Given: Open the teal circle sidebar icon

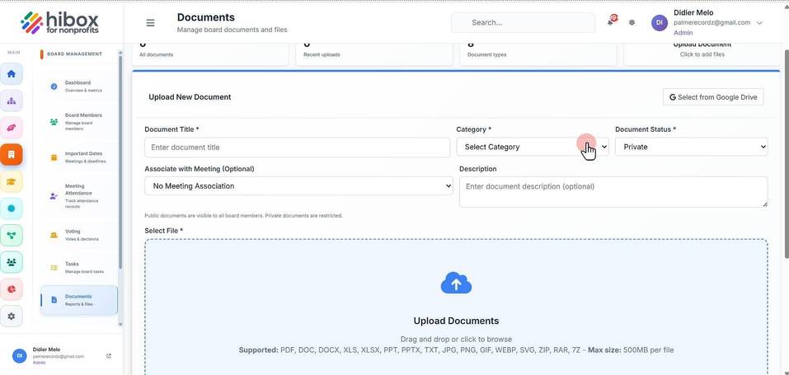Looking at the screenshot, I should [11, 208].
